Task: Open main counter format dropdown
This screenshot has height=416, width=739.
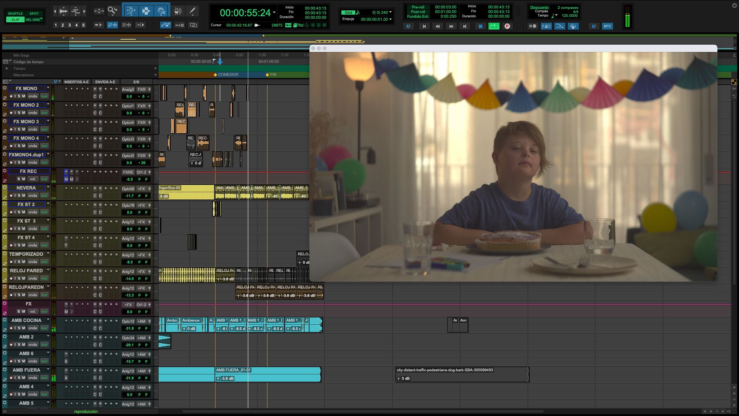Action: point(274,13)
